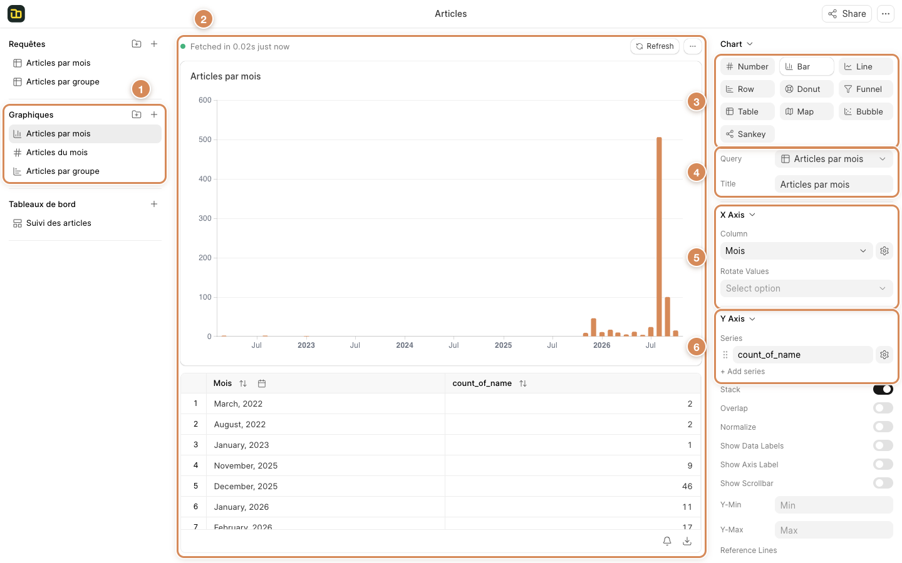
Task: Open Suivi des articles dashboard
Action: coord(85,223)
